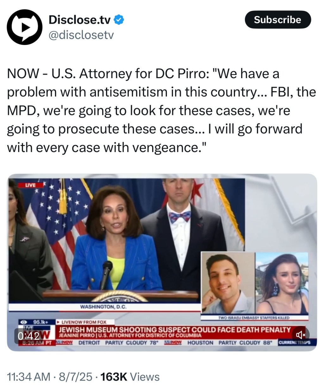Open the Disclose.tv profile avatar
The width and height of the screenshot is (324, 392).
pos(24,27)
